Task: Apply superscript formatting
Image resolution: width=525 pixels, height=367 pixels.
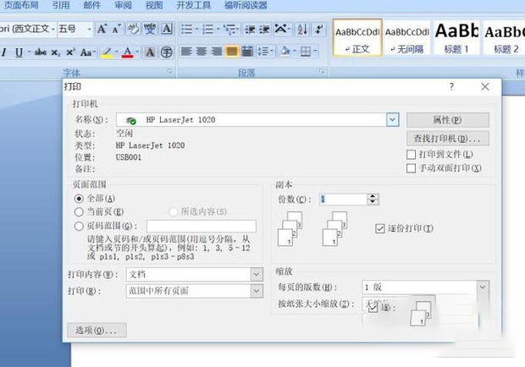Action: (x=70, y=52)
